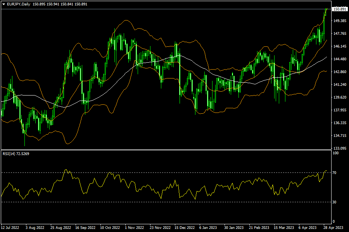Viewport: 349px width, 232px height.
Task: Click the 144.480 price axis label
Action: tap(340, 59)
